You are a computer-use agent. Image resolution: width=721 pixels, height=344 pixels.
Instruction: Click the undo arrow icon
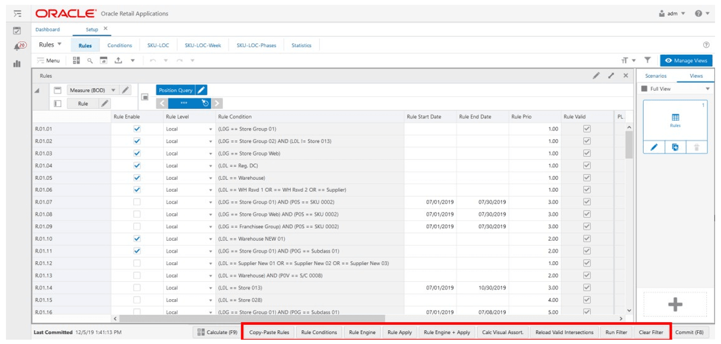tap(153, 61)
